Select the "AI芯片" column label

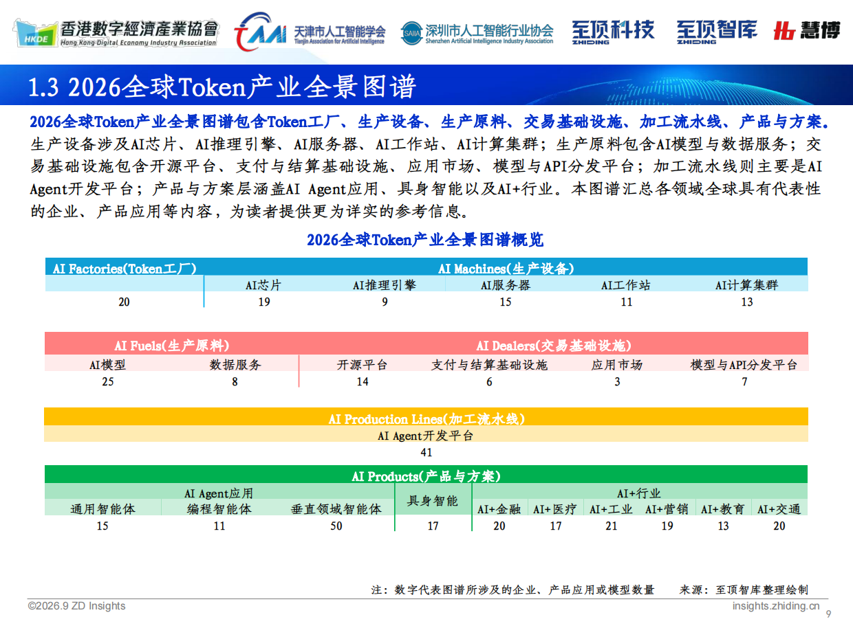tap(263, 284)
